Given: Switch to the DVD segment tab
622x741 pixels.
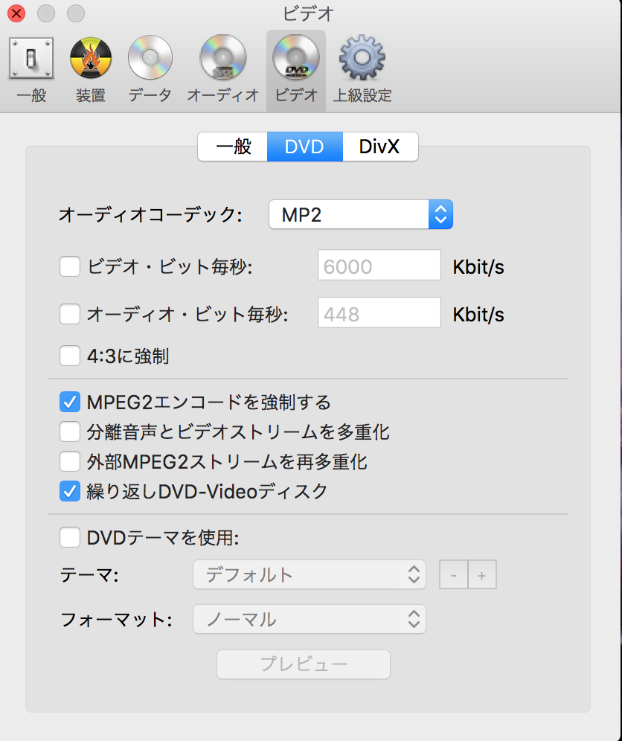Looking at the screenshot, I should [x=305, y=147].
